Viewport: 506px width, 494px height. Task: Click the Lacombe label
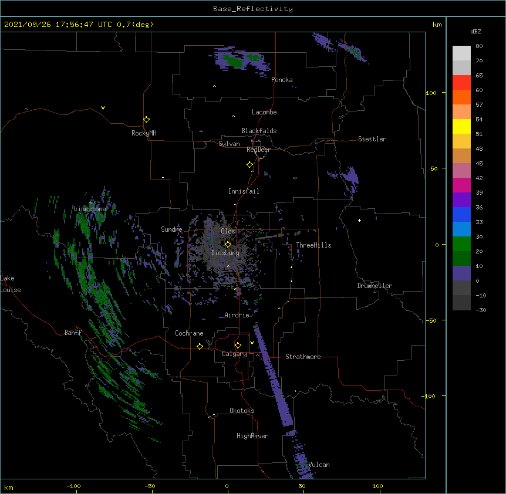click(264, 112)
